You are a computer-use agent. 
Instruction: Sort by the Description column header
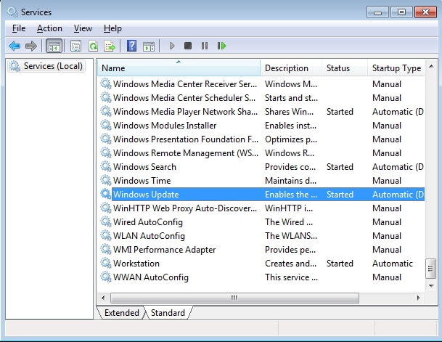[x=291, y=68]
